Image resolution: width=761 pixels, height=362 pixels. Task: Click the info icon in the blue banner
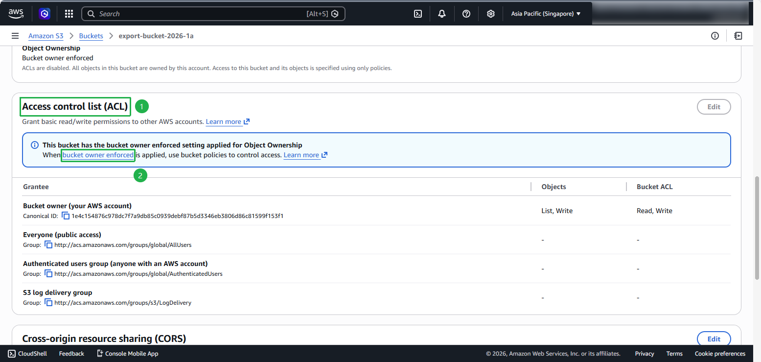35,145
